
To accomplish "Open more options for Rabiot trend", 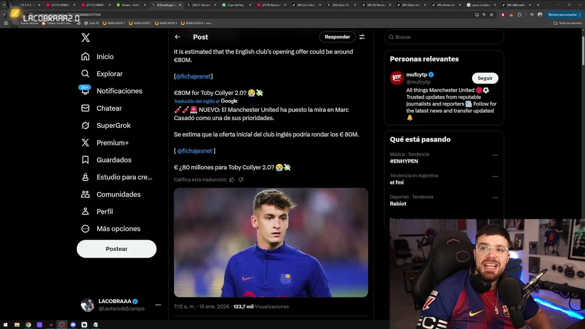I will [495, 198].
